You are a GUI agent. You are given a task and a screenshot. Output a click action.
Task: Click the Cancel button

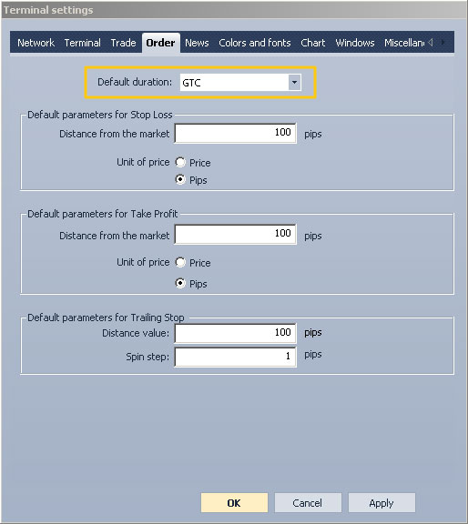point(308,502)
